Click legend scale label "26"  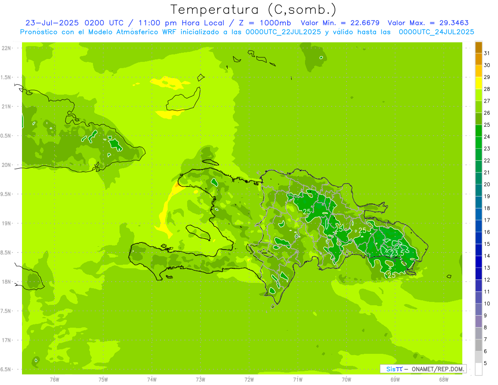pyautogui.click(x=487, y=113)
